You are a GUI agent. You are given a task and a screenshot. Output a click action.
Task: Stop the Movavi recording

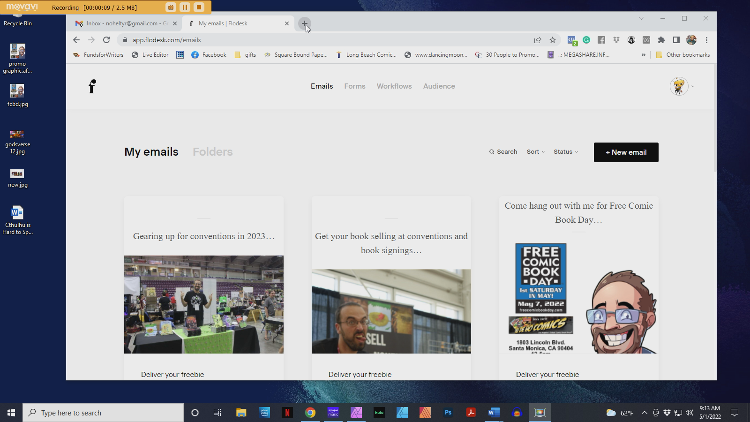[199, 8]
